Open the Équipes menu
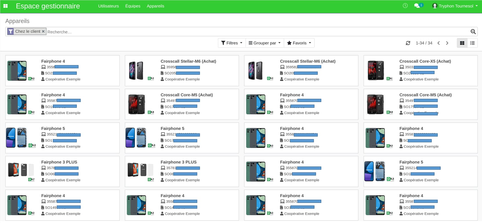 (x=133, y=6)
